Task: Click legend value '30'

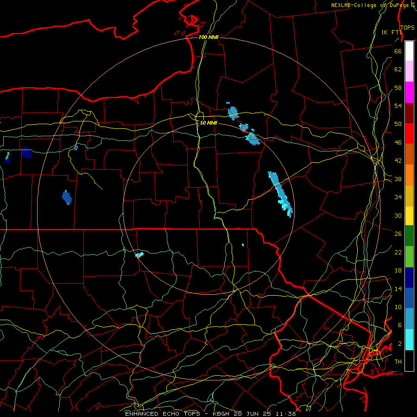Action: 398,215
